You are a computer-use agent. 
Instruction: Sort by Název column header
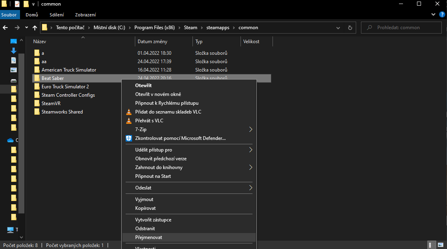40,42
